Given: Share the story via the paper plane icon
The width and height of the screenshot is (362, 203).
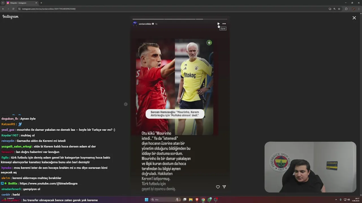Looking at the screenshot, I should click(x=224, y=187).
